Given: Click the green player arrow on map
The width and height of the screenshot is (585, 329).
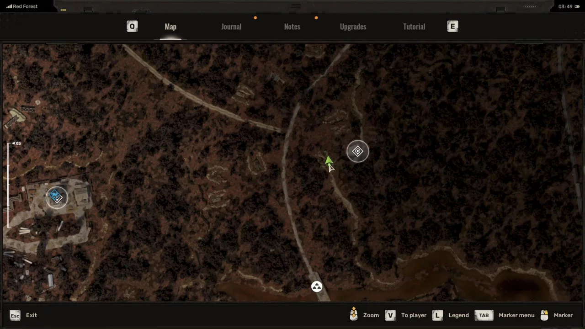Looking at the screenshot, I should [x=328, y=160].
